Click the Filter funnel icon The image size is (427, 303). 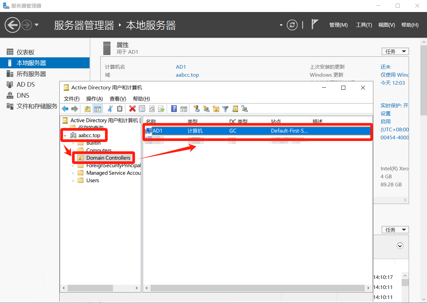(x=225, y=109)
